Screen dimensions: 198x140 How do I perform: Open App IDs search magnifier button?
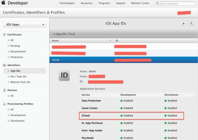(x=191, y=23)
